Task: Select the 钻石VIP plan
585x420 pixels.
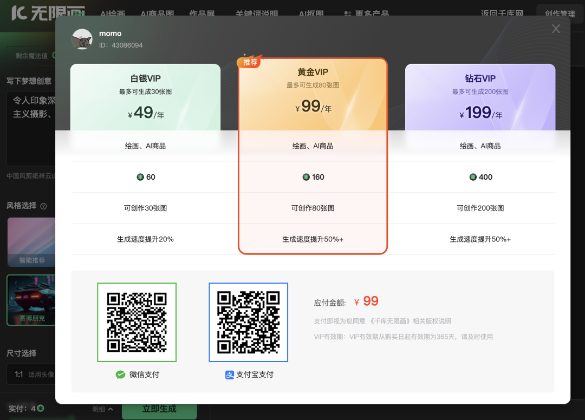Action: point(480,97)
